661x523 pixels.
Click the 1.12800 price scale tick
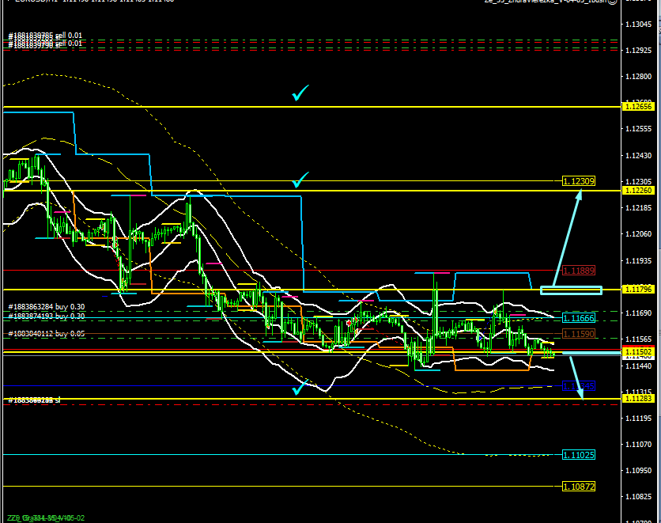(638, 77)
